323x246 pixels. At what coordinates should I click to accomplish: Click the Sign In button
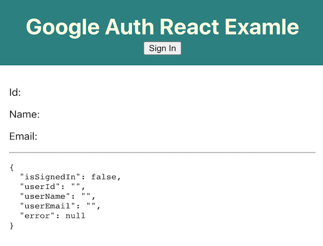[163, 48]
